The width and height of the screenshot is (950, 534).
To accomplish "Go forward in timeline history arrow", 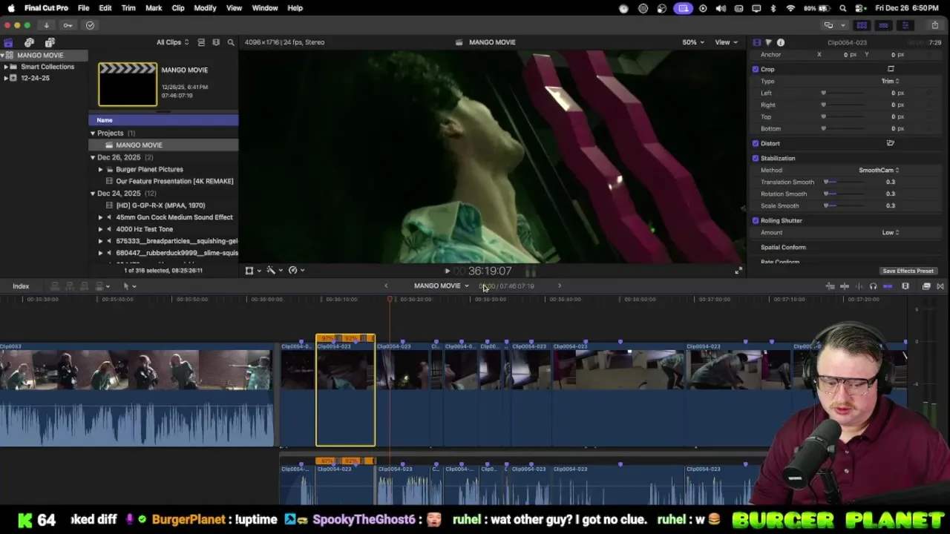I will click(x=560, y=286).
